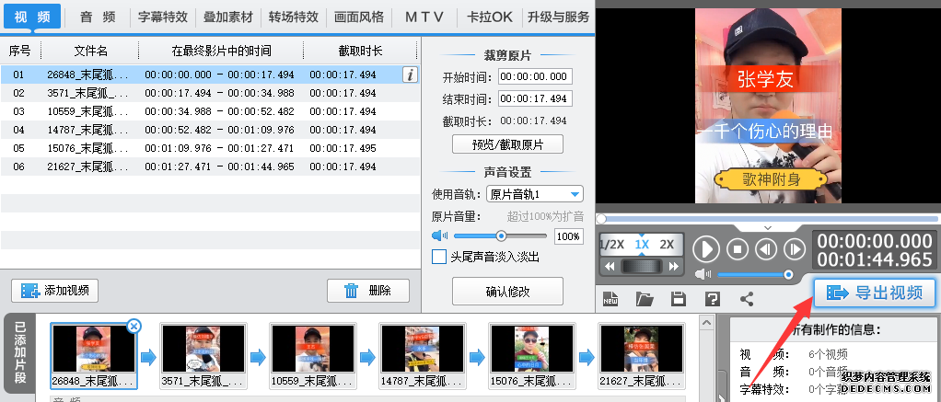Viewport: 941px width, 402px height.
Task: Remove clip 26848 with blue X
Action: point(134,326)
